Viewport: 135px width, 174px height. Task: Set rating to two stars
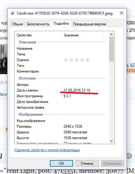(71, 60)
